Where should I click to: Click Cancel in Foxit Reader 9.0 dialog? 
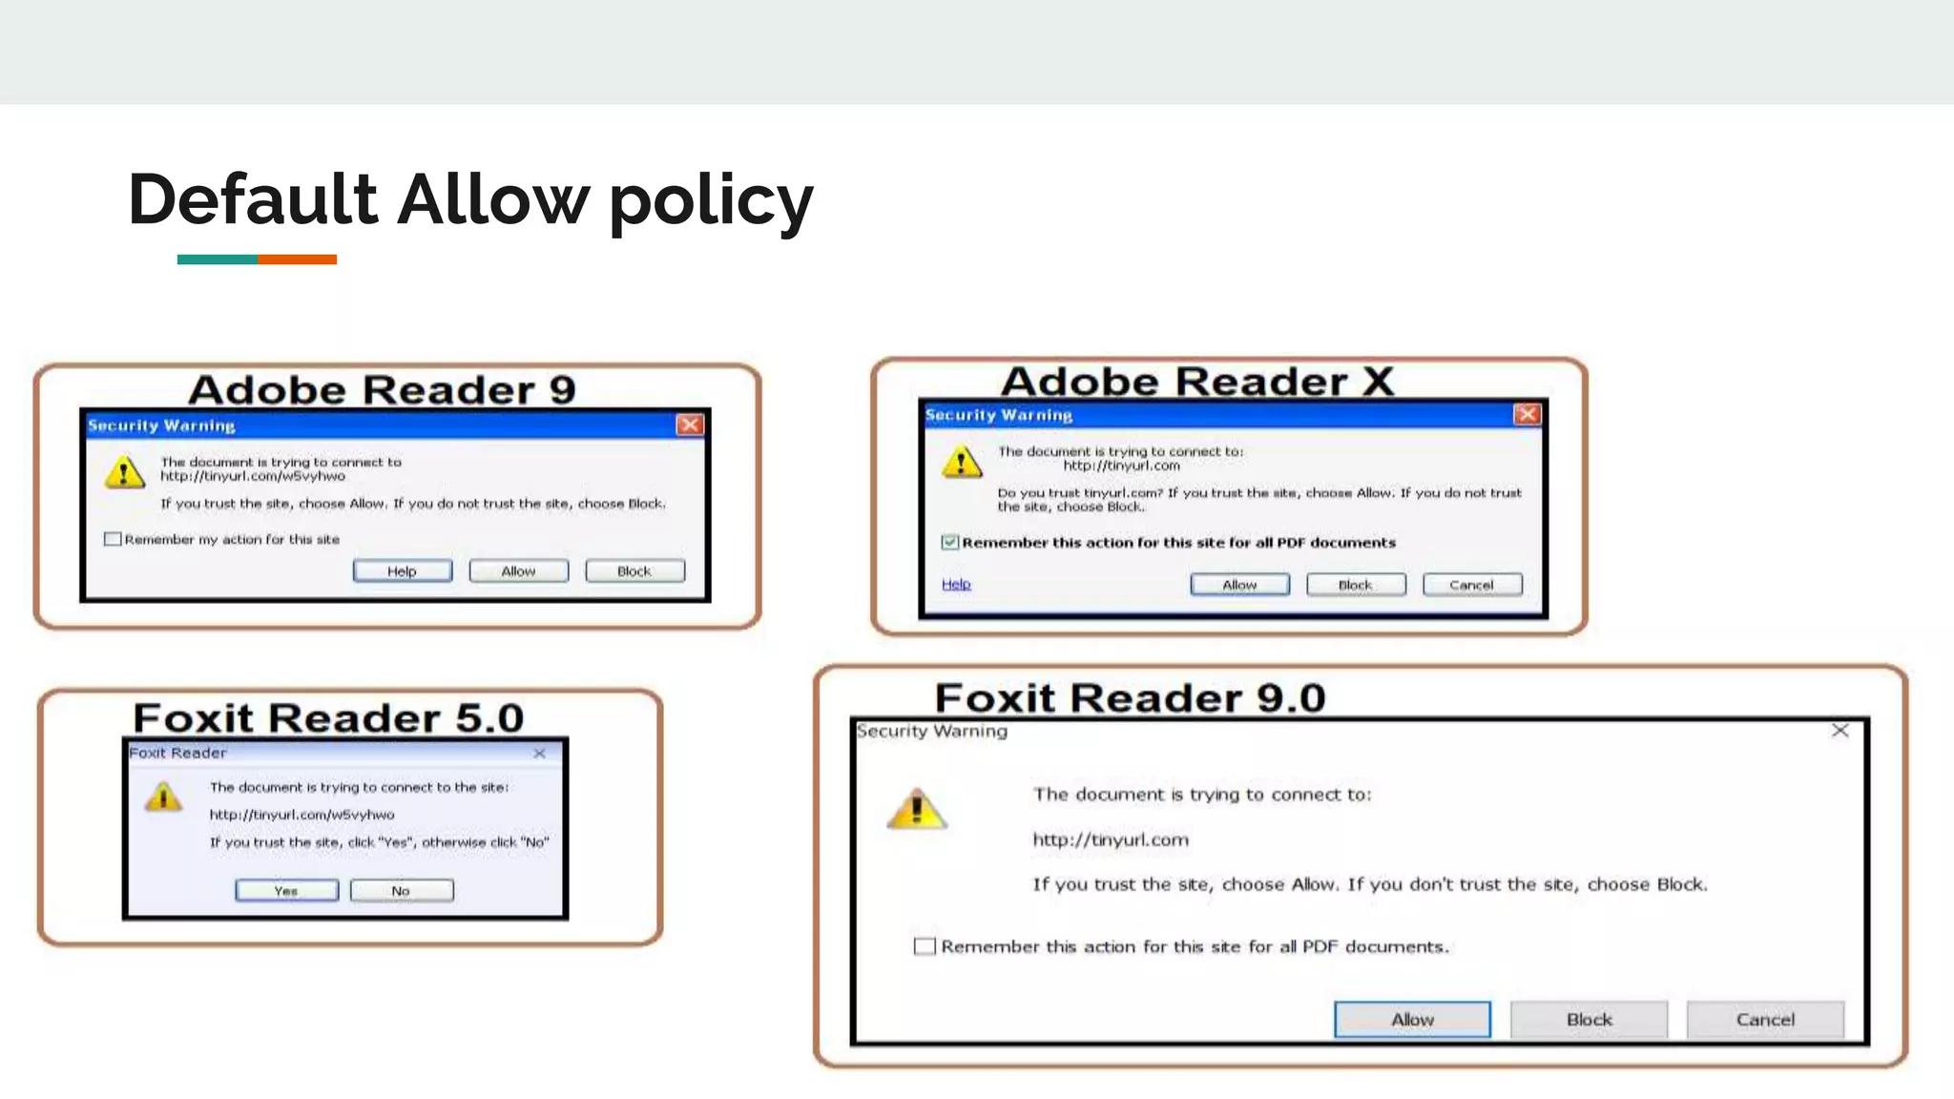tap(1766, 1019)
